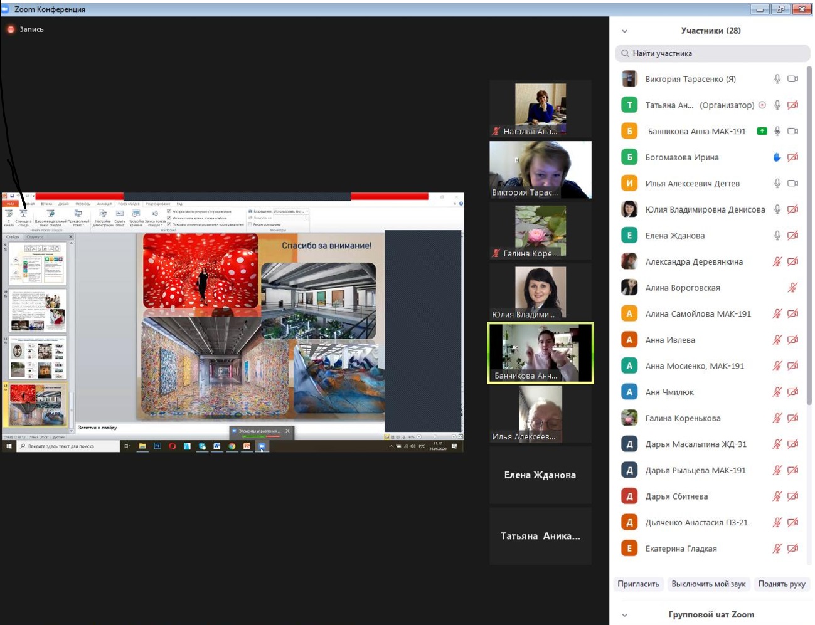Viewport: 815px width, 625px height.
Task: Toggle 'Воспроизвести речевое сопровождение' checkbox
Action: click(169, 211)
